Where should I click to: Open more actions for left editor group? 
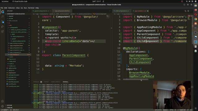110,11
